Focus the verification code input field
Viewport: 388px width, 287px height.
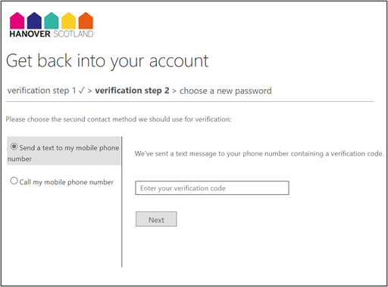pyautogui.click(x=212, y=188)
